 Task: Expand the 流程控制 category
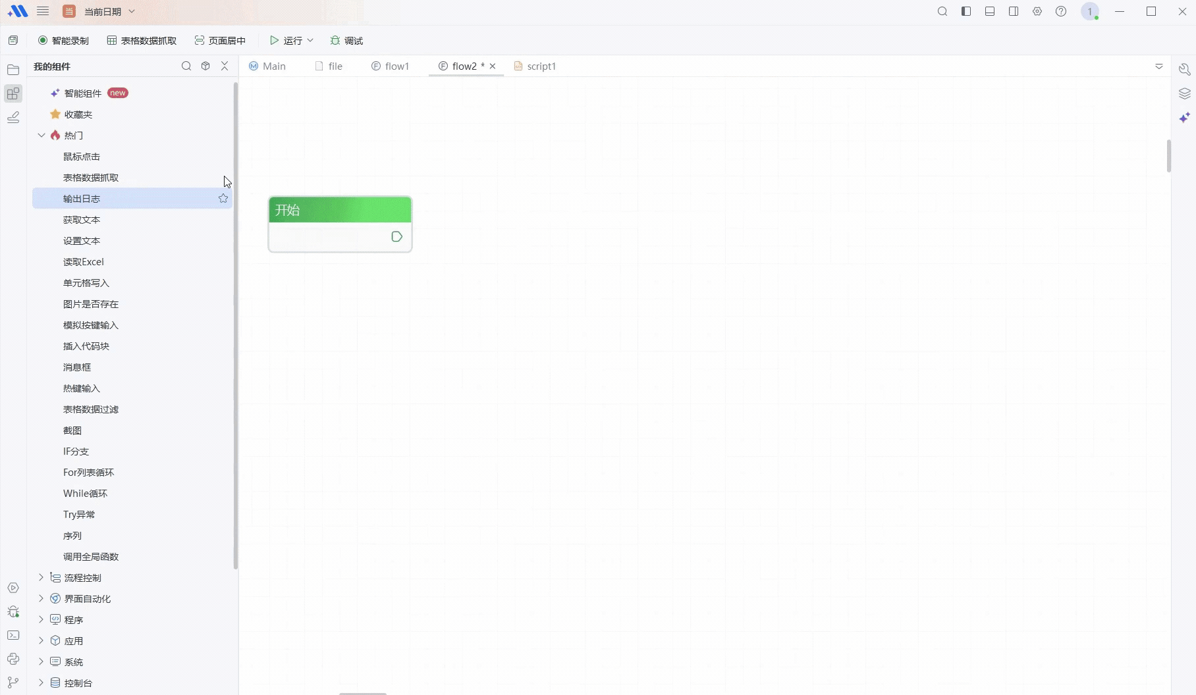point(41,578)
